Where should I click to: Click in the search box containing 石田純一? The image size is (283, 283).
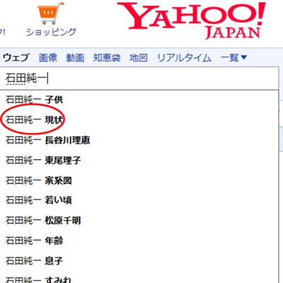point(139,79)
